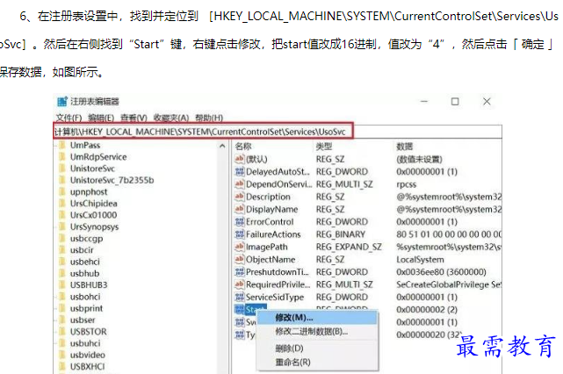Click the string icon beside ObjectName

tap(240, 260)
